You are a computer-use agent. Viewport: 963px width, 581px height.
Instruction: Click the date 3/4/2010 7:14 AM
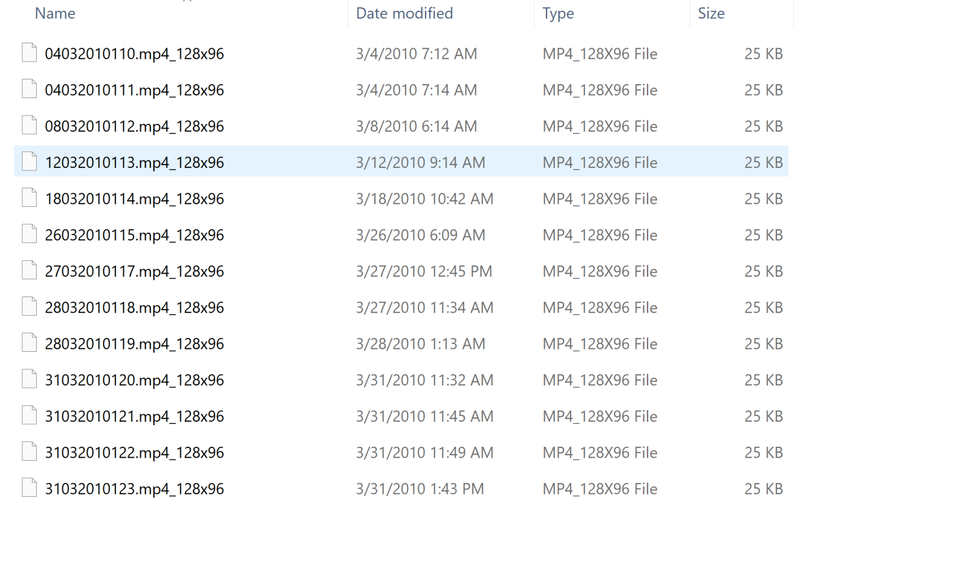(416, 90)
